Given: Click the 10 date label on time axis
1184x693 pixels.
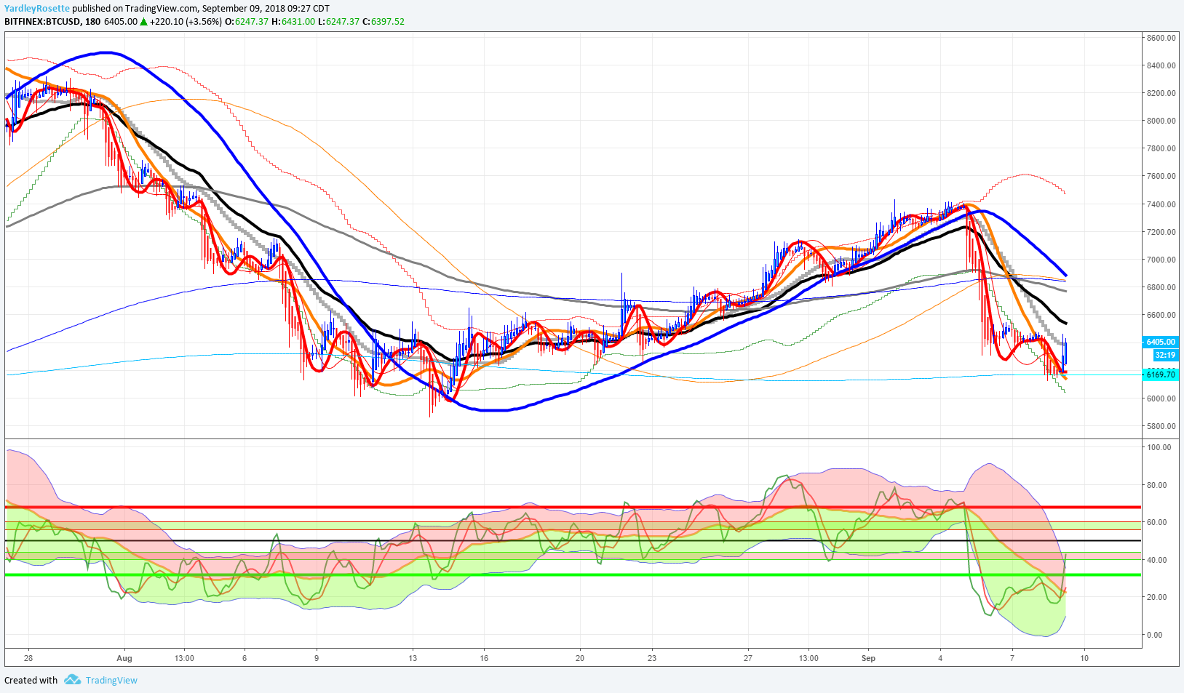Looking at the screenshot, I should [x=1084, y=658].
